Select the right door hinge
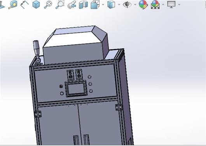This screenshot has height=146, width=206. 119,107
